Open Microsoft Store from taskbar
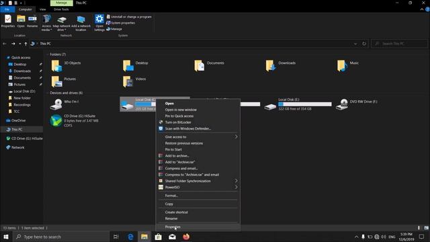Viewport: 430px width, 242px height. pyautogui.click(x=159, y=237)
